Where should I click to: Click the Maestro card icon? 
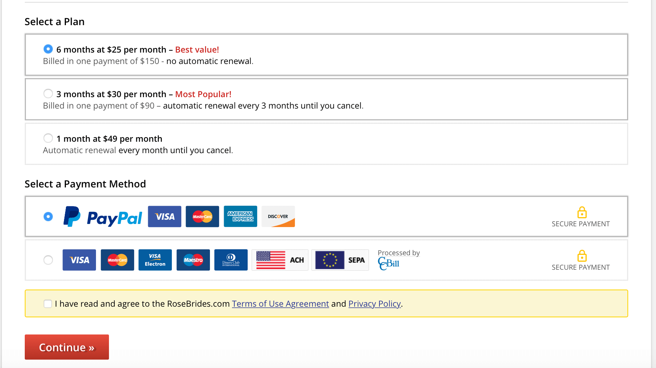pyautogui.click(x=193, y=260)
